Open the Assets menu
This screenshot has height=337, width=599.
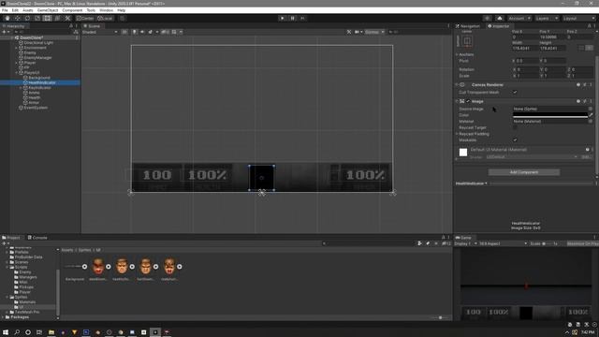(27, 10)
